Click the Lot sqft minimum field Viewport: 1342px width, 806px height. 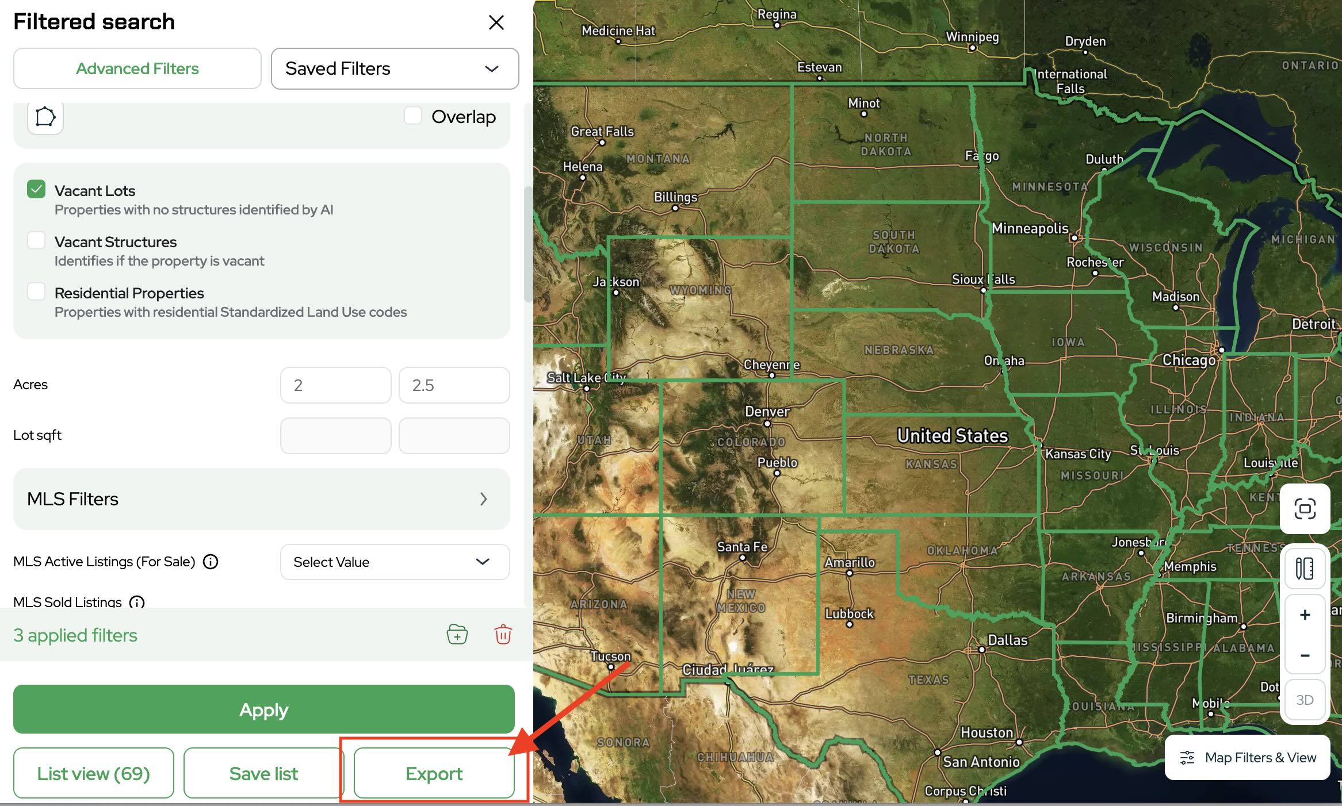(336, 436)
